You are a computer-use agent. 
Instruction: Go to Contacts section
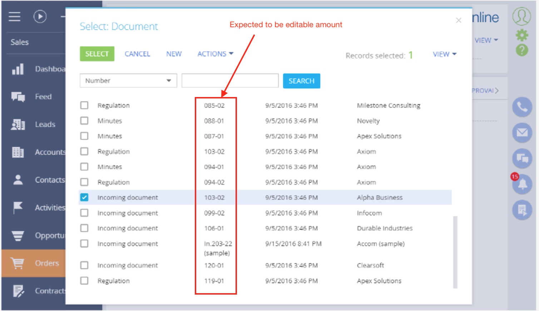point(50,180)
